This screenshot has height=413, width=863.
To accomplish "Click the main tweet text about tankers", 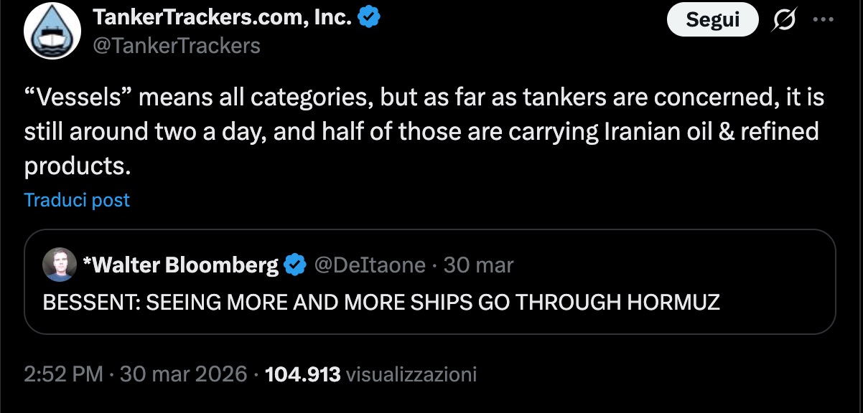I will [424, 132].
